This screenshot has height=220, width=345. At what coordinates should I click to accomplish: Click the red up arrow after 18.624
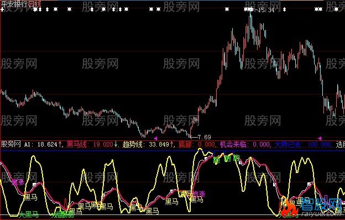click(60, 144)
